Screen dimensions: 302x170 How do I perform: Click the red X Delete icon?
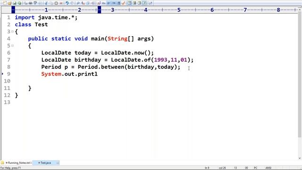(61, 3)
